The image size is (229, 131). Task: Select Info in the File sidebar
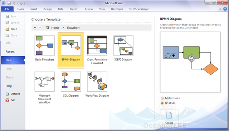click(x=8, y=43)
